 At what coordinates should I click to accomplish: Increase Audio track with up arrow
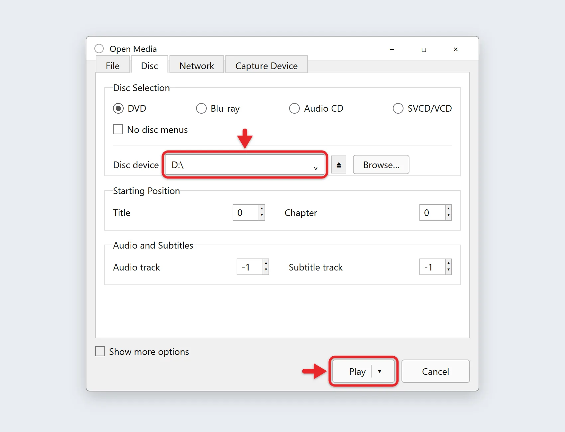point(266,263)
